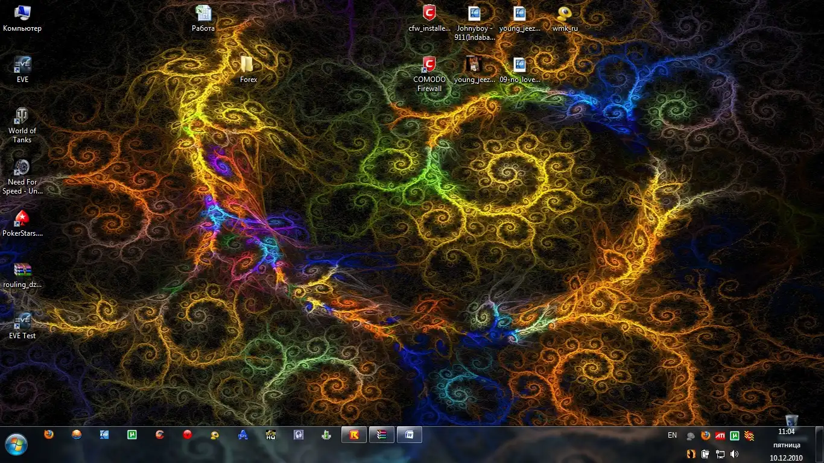This screenshot has width=824, height=463.
Task: Select the Johnyboy - 911 media file
Action: (474, 14)
